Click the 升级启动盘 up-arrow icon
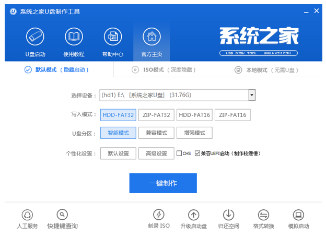 coord(193,215)
